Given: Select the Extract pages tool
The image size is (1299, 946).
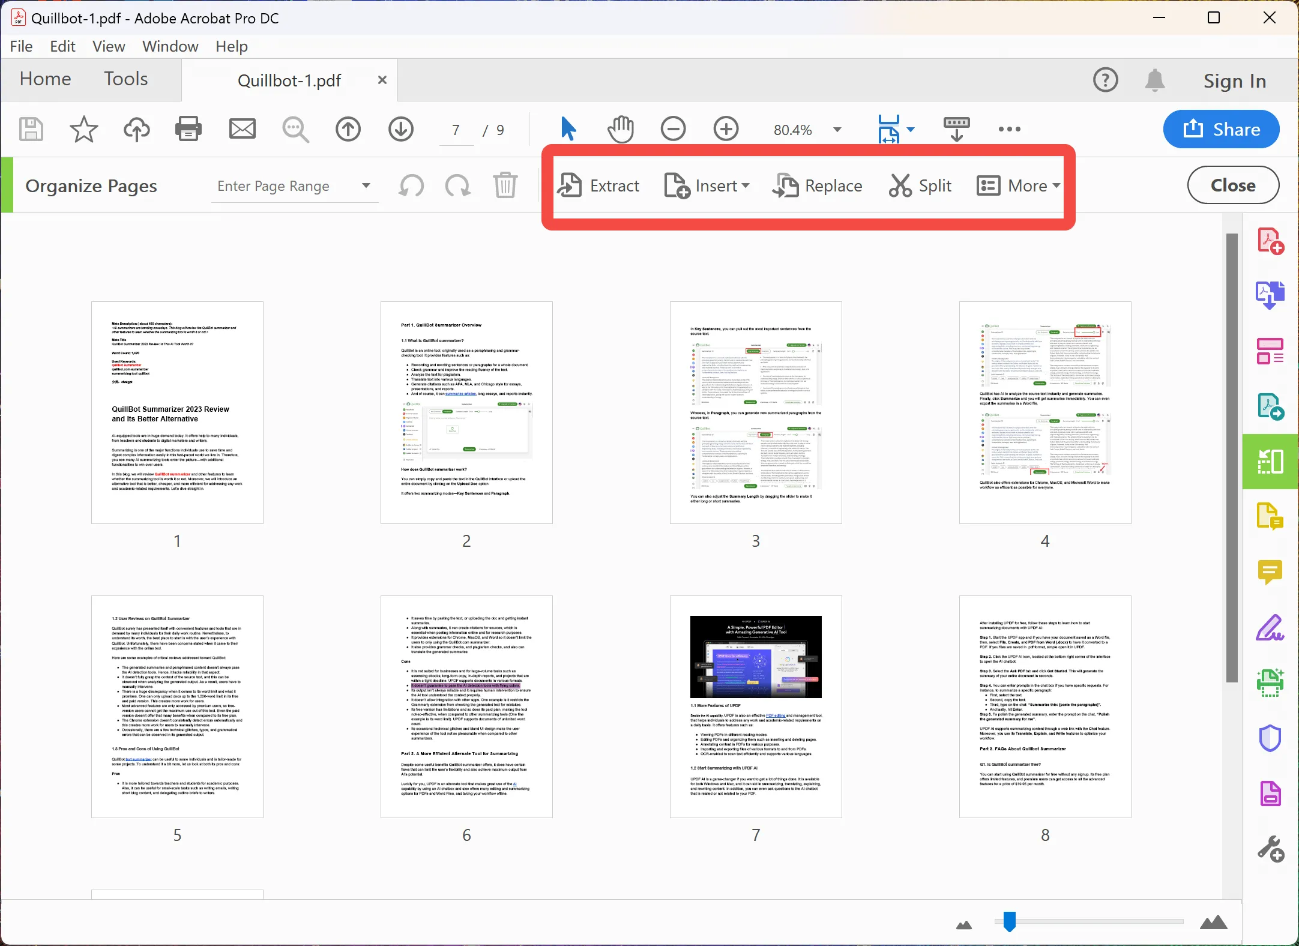Looking at the screenshot, I should [x=600, y=185].
